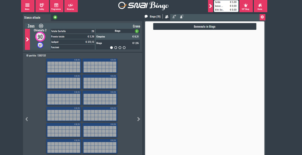
Task: Open the VIP Shop
Action: [x=246, y=6]
